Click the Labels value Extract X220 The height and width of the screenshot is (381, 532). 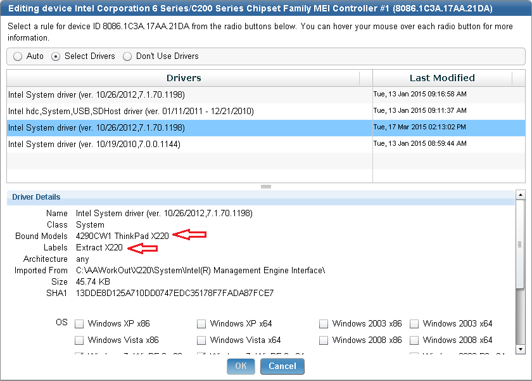click(x=99, y=247)
